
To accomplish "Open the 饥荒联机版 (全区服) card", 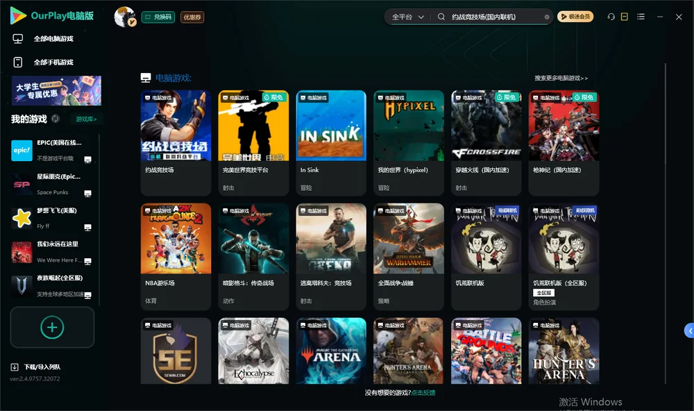I will click(564, 256).
